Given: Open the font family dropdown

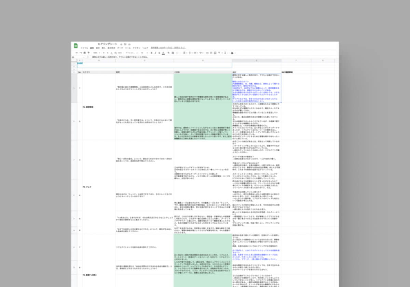Looking at the screenshot, I should click(x=131, y=53).
